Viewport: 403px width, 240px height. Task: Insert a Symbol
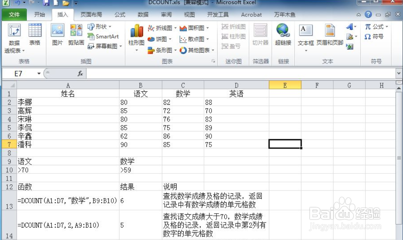click(x=374, y=37)
